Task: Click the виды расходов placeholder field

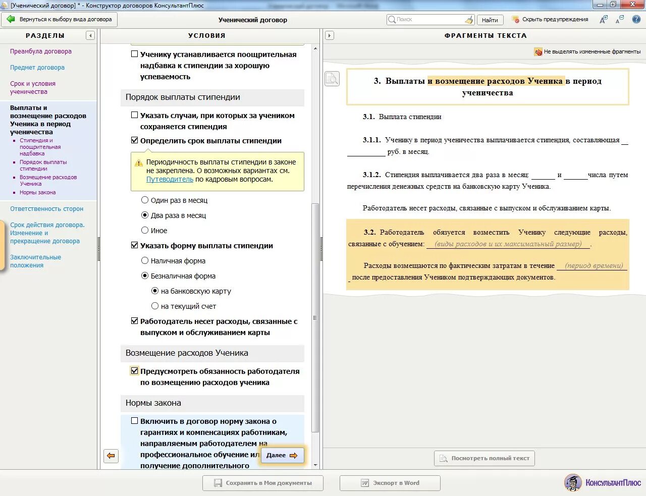Action: tap(508, 244)
